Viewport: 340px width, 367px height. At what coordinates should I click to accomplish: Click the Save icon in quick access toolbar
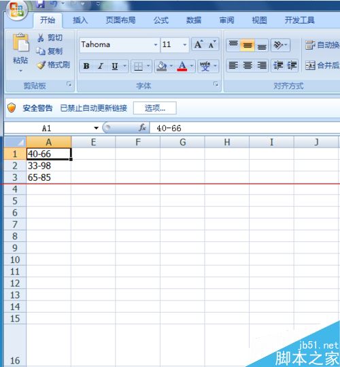click(41, 4)
